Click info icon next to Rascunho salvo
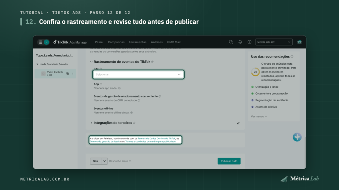The image size is (339, 190). tap(130, 161)
